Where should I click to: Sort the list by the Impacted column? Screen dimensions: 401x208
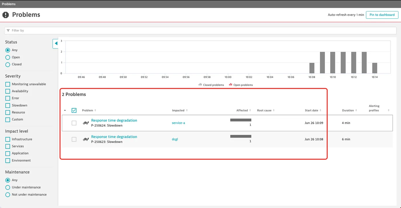pos(187,110)
